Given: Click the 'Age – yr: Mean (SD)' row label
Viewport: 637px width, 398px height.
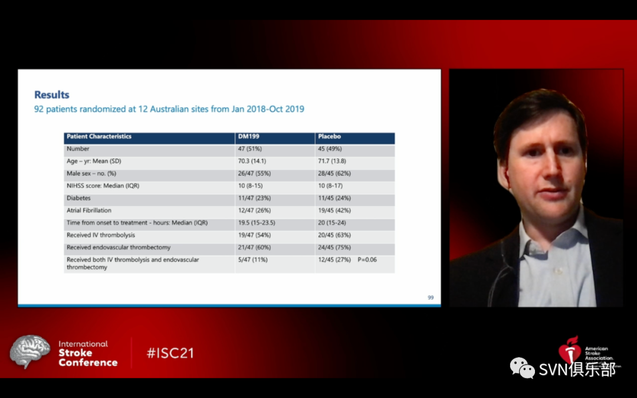Looking at the screenshot, I should (94, 161).
